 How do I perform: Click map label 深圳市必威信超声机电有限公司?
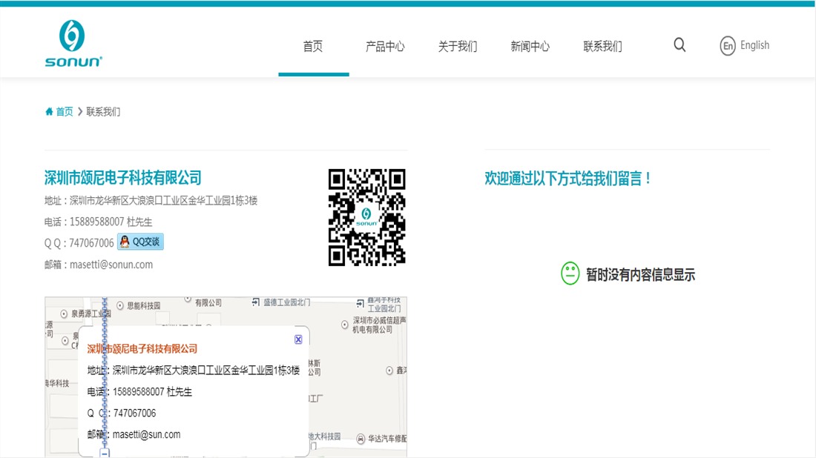379,325
